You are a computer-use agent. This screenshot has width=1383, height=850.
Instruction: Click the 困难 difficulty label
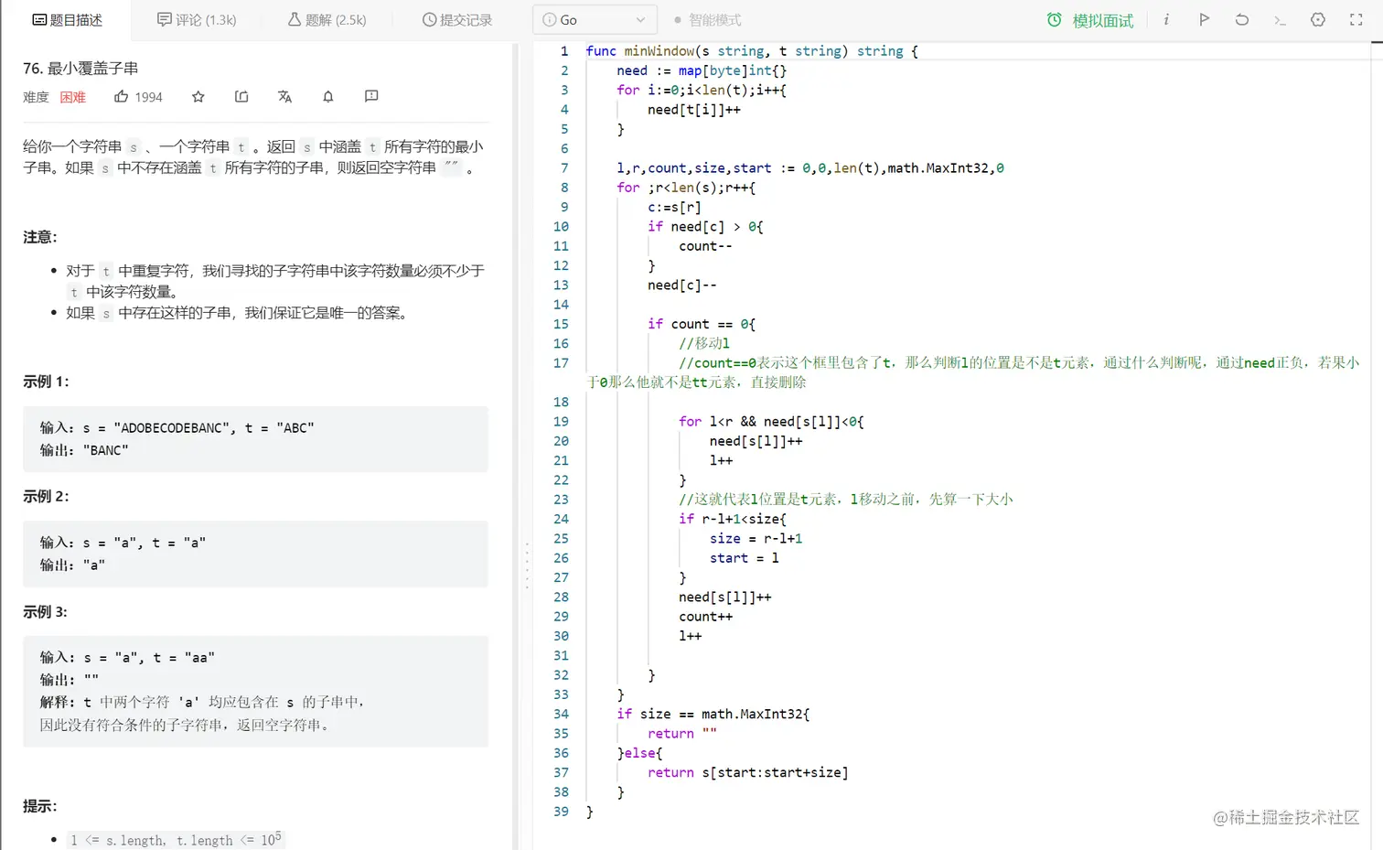[73, 97]
